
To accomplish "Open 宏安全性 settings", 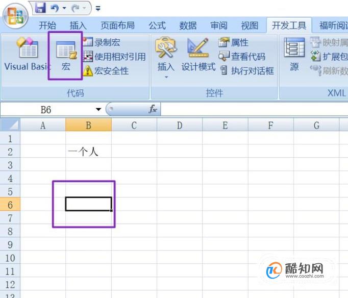I will (106, 71).
